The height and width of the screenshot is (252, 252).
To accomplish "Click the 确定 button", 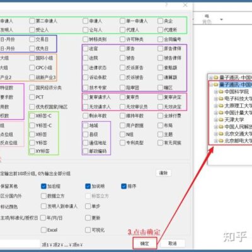I will pos(145,244).
